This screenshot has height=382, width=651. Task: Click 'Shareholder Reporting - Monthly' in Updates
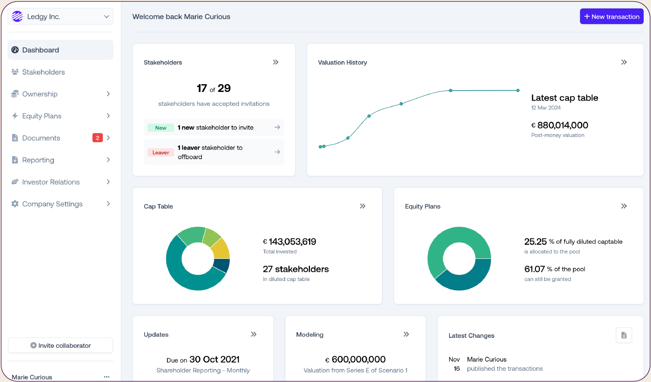203,370
